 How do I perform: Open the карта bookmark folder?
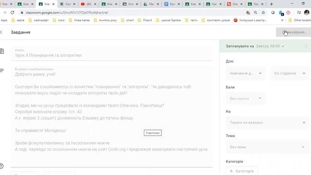(x=18, y=20)
